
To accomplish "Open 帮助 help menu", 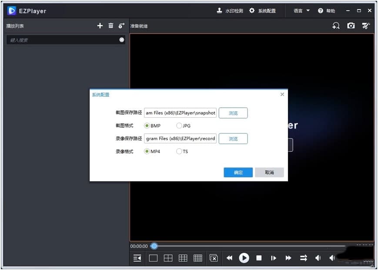I will 326,10.
